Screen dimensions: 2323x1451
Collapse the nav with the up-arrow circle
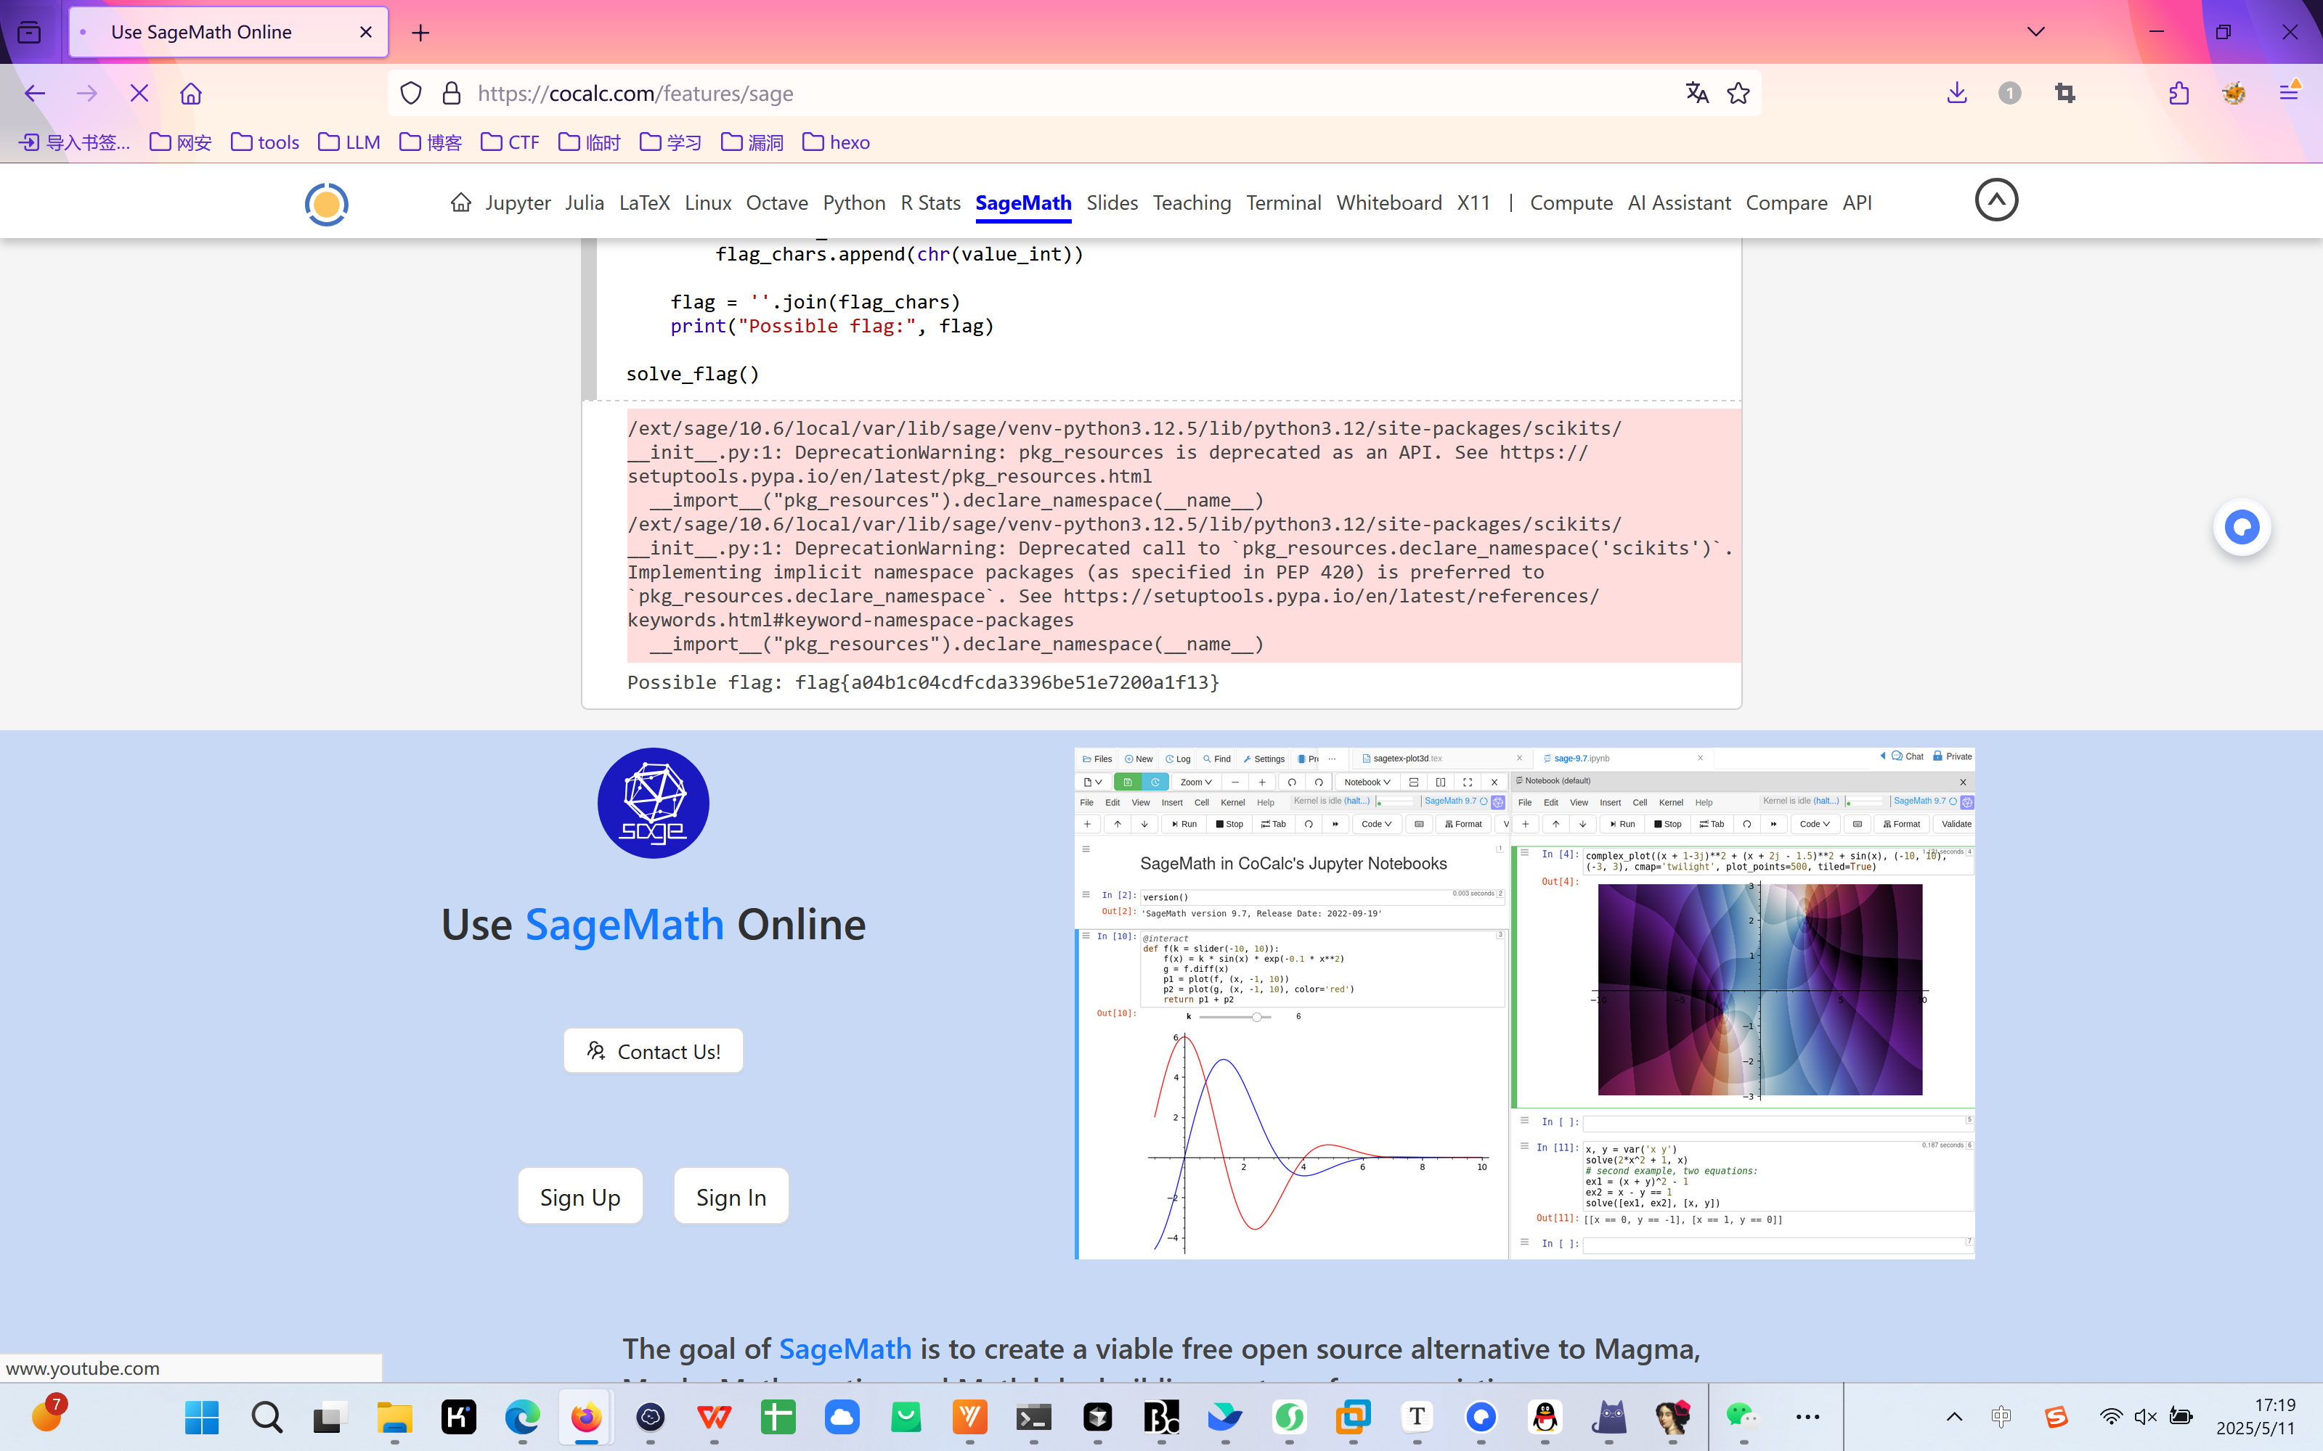1997,200
